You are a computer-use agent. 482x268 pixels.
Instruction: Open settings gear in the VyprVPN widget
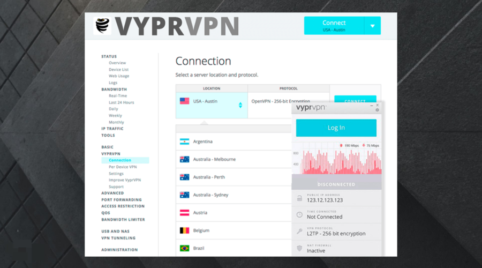377,110
